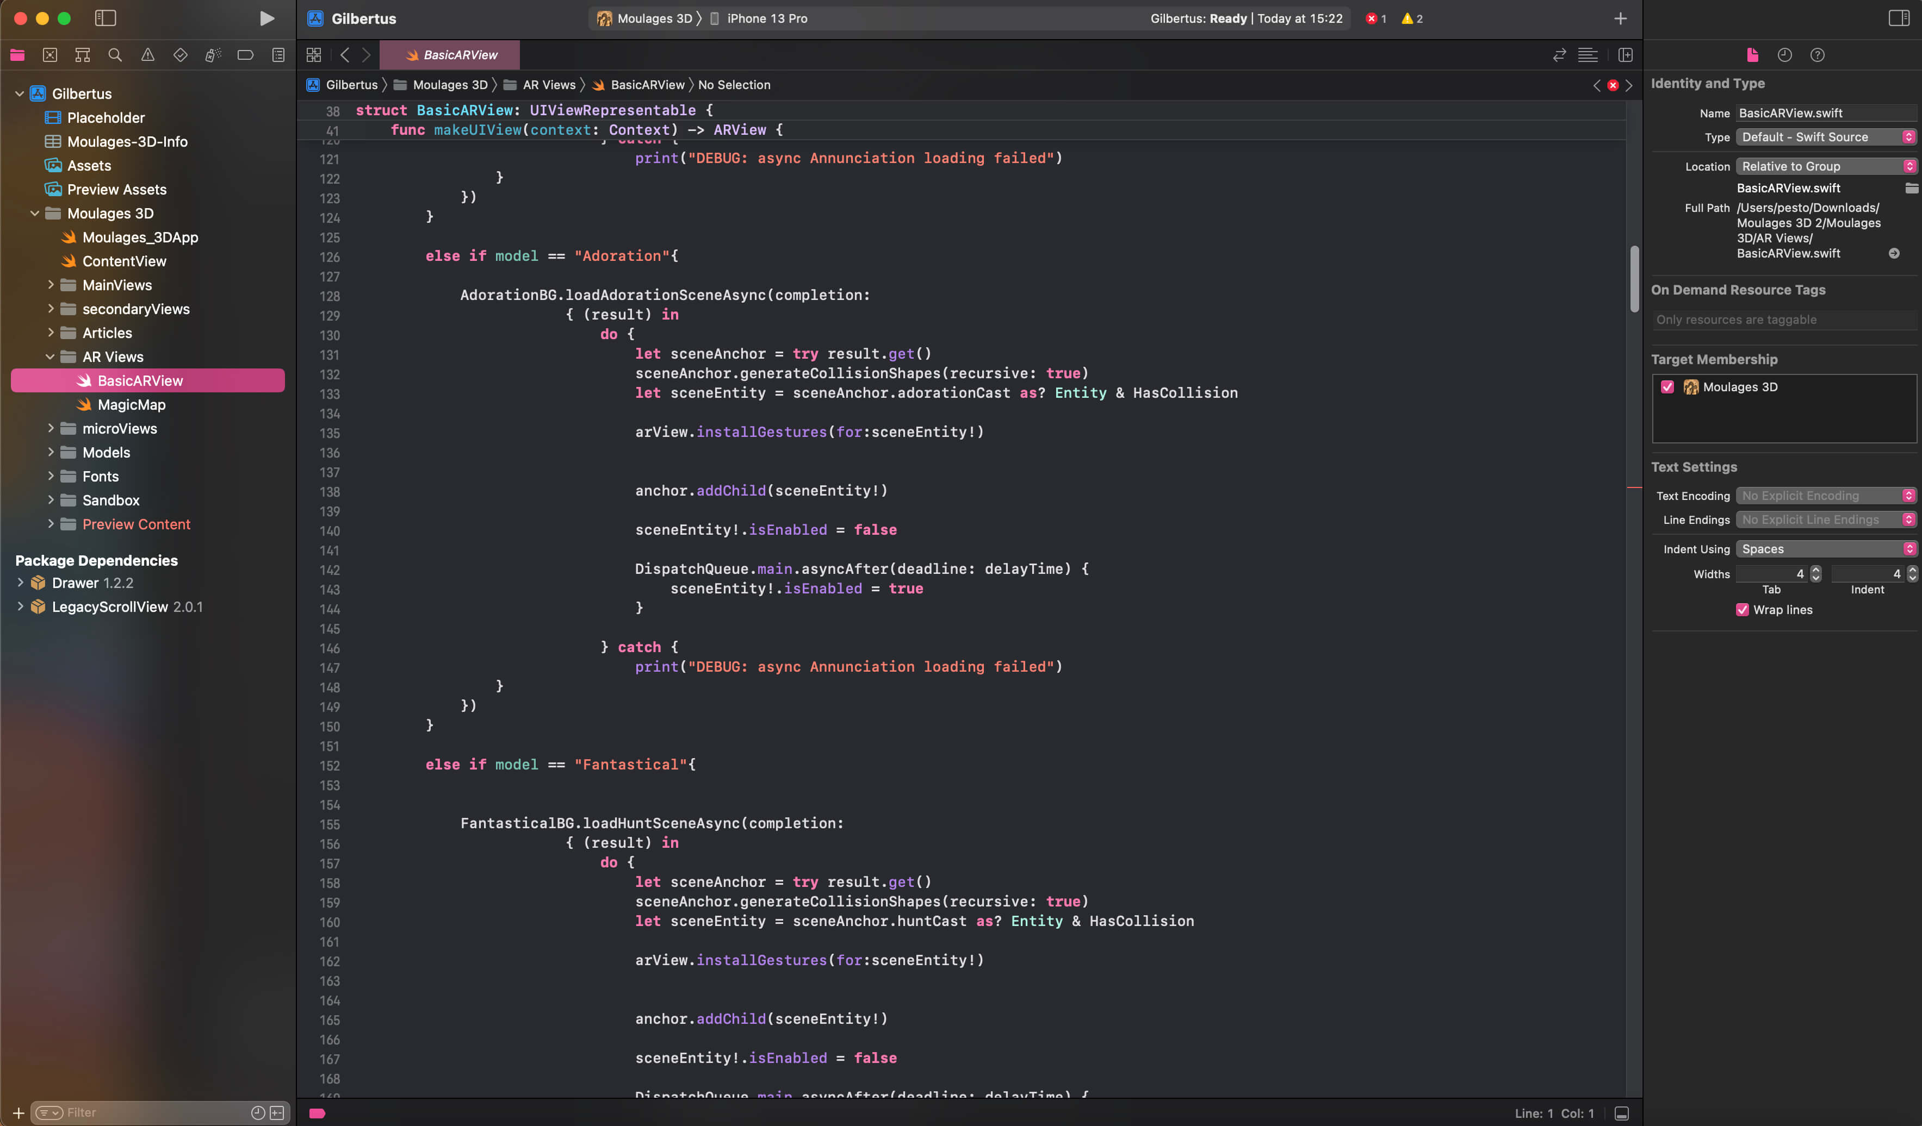Click the plus button to add a tab
1922x1126 pixels.
1621,17
